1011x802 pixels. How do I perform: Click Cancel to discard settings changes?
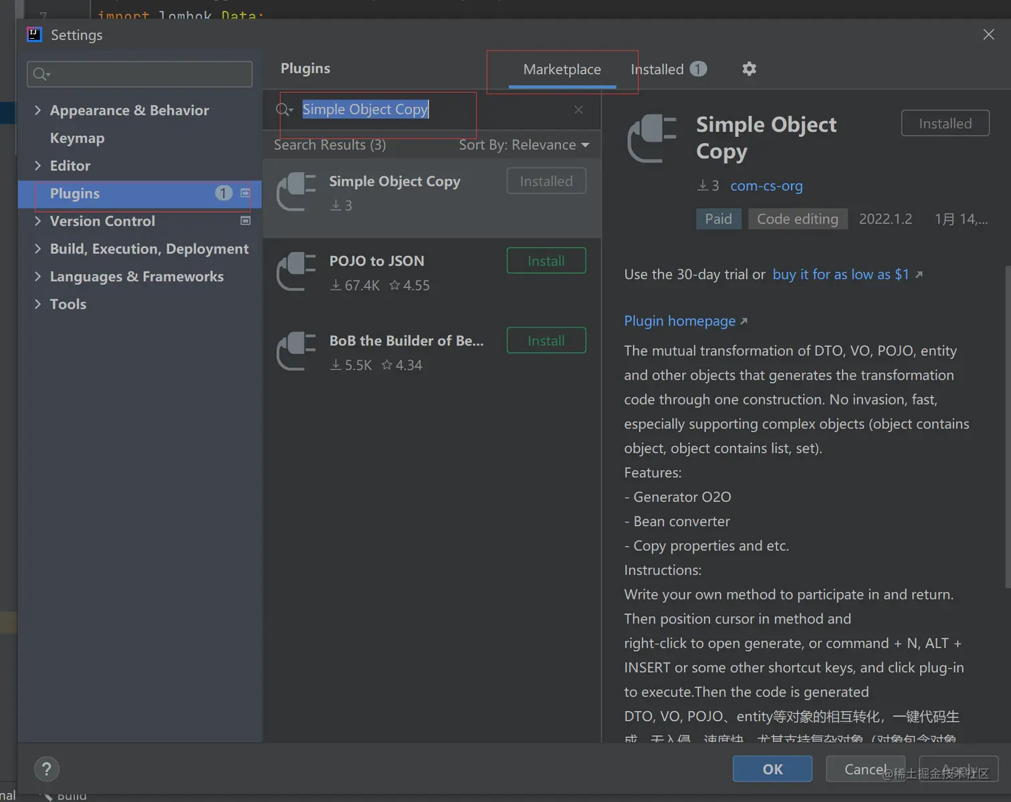click(865, 769)
